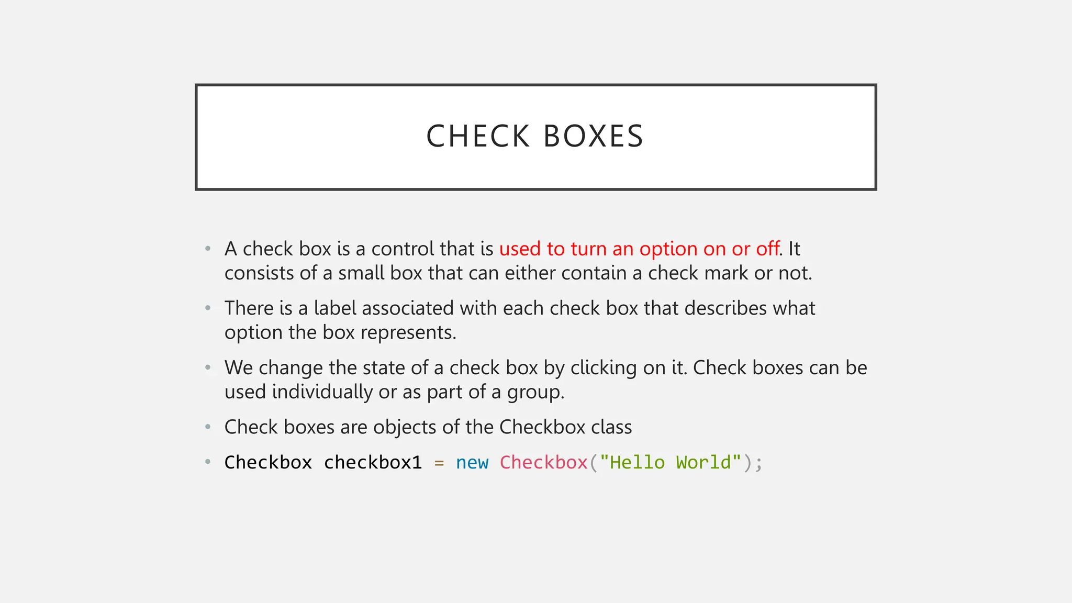Click the bullet before 'There is a label'
Image resolution: width=1072 pixels, height=603 pixels.
pyautogui.click(x=208, y=308)
